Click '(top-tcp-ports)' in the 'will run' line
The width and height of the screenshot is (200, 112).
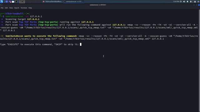48,25
